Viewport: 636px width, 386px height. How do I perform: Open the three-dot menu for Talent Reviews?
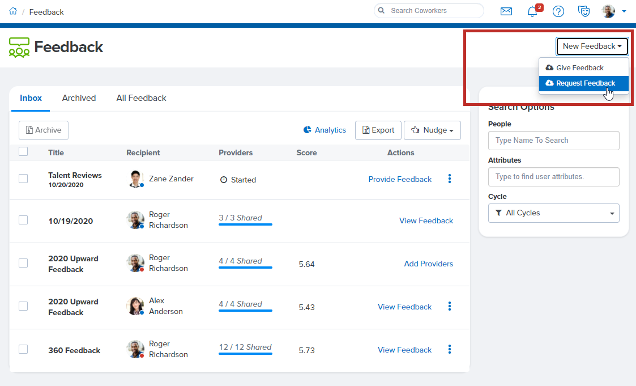pyautogui.click(x=450, y=179)
